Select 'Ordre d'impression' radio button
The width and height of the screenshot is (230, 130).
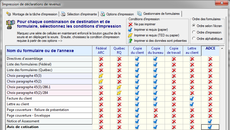point(194,32)
